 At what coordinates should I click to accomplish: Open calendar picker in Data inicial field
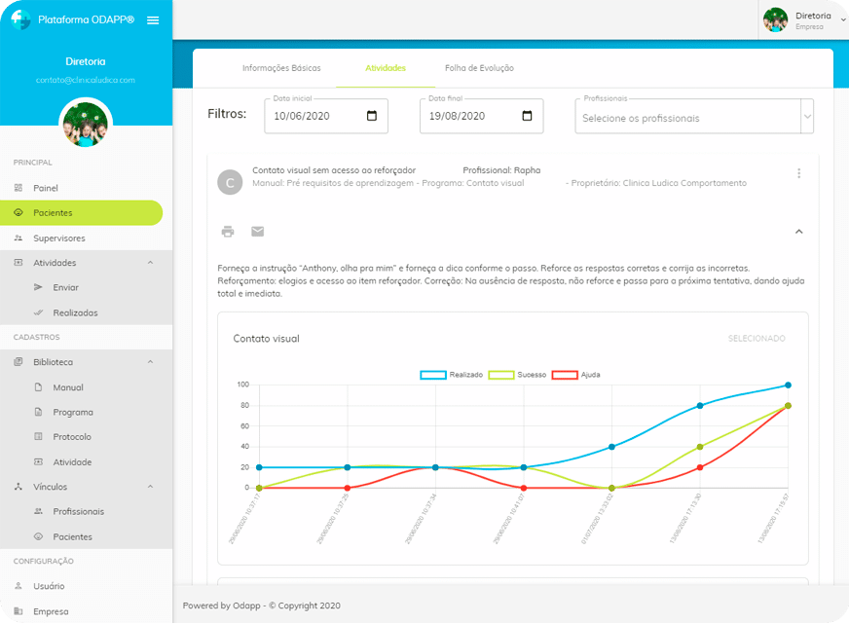(372, 116)
